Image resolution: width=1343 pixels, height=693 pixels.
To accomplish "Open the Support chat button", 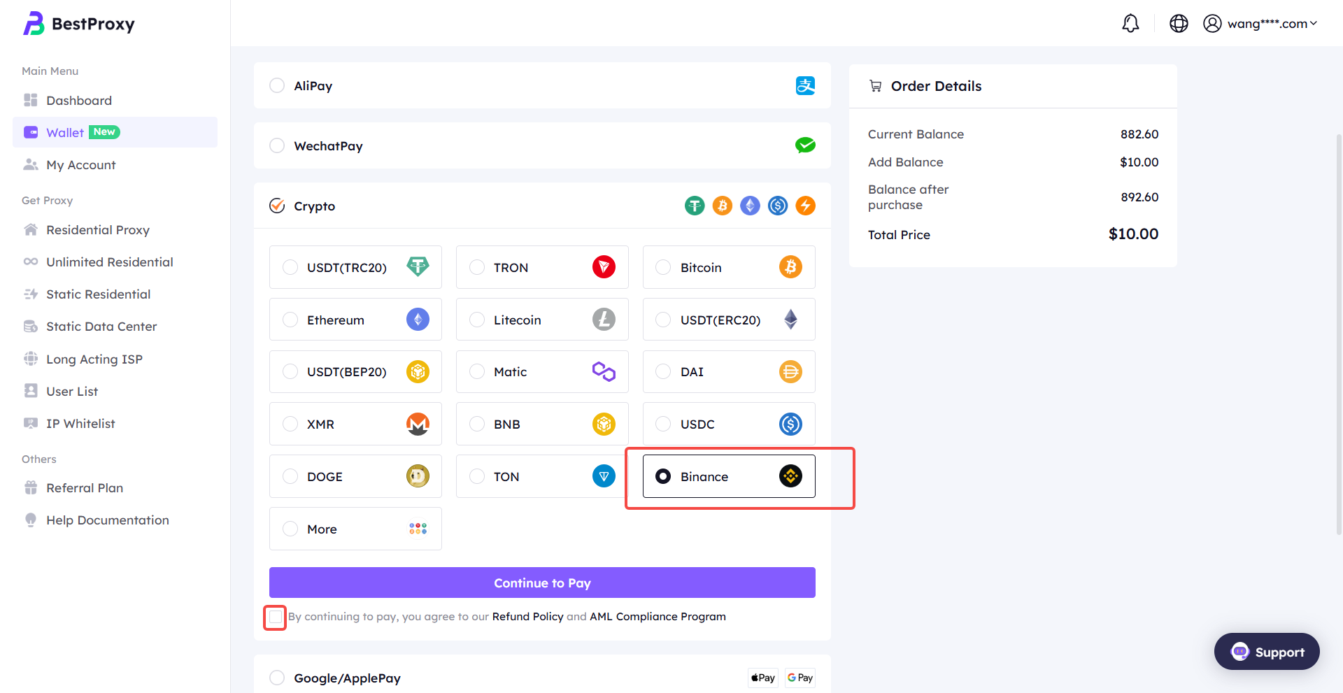I will (1267, 652).
